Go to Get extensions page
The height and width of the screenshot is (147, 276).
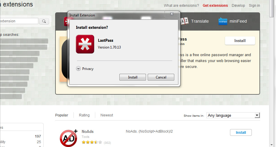tap(215, 5)
